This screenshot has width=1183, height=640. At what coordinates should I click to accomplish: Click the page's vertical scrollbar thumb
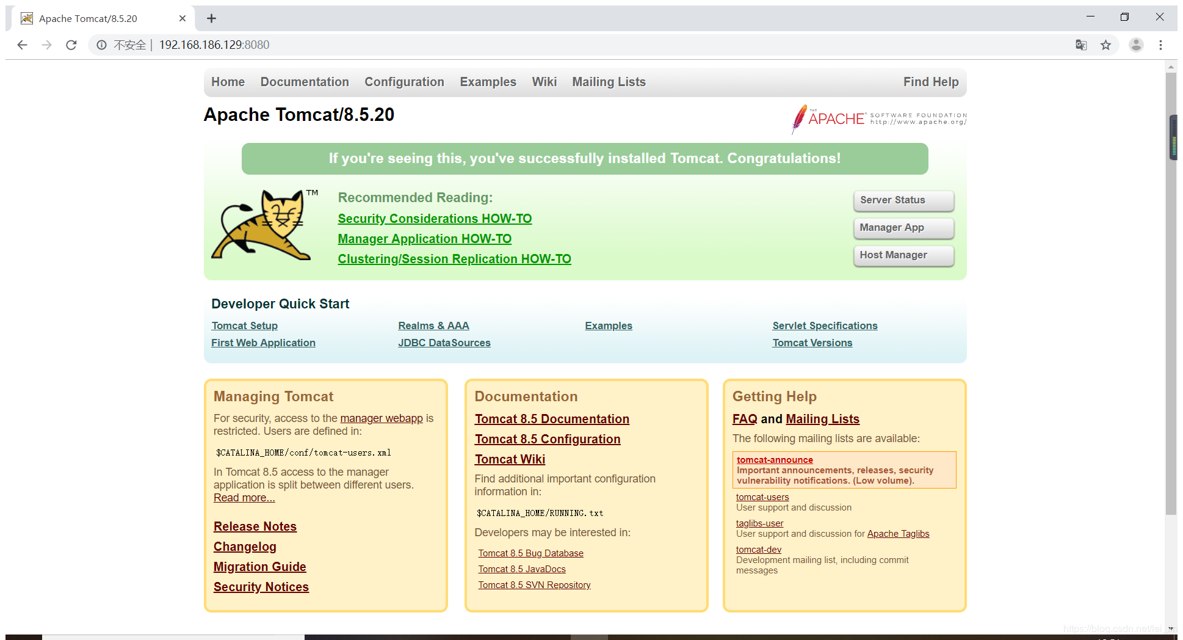pyautogui.click(x=1171, y=293)
